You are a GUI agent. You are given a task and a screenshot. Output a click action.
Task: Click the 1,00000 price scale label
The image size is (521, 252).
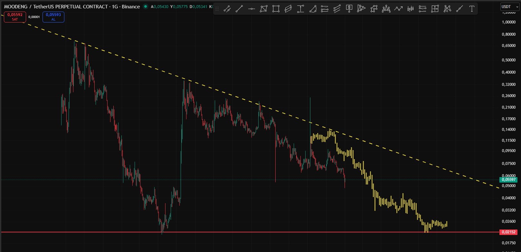(508, 22)
